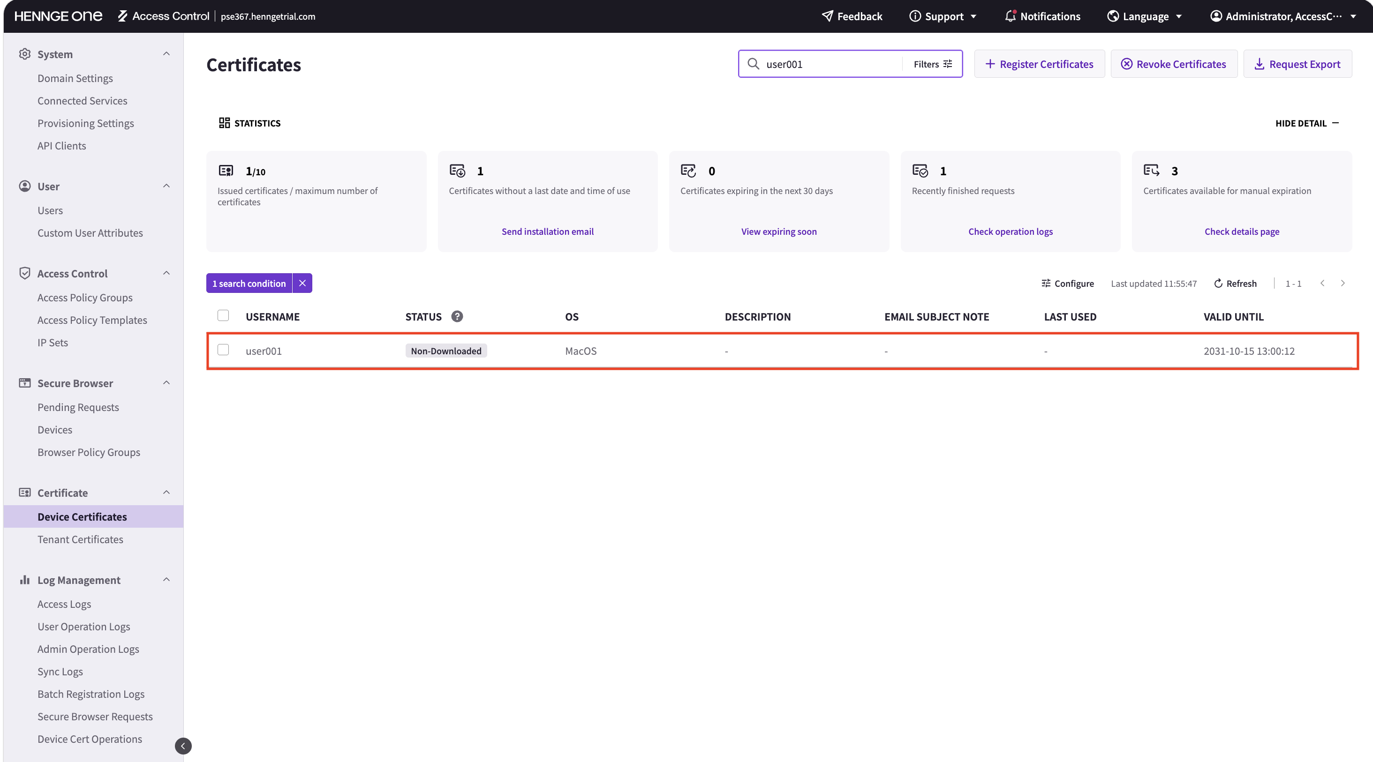
Task: Open Configure column settings
Action: coord(1068,283)
